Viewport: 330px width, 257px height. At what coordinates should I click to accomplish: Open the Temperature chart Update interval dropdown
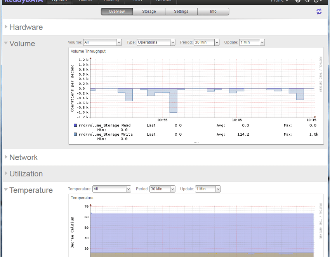point(208,189)
